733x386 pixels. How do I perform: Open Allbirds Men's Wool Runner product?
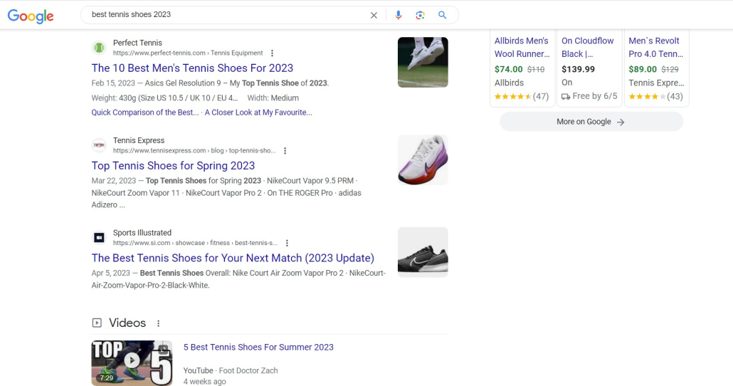point(522,47)
